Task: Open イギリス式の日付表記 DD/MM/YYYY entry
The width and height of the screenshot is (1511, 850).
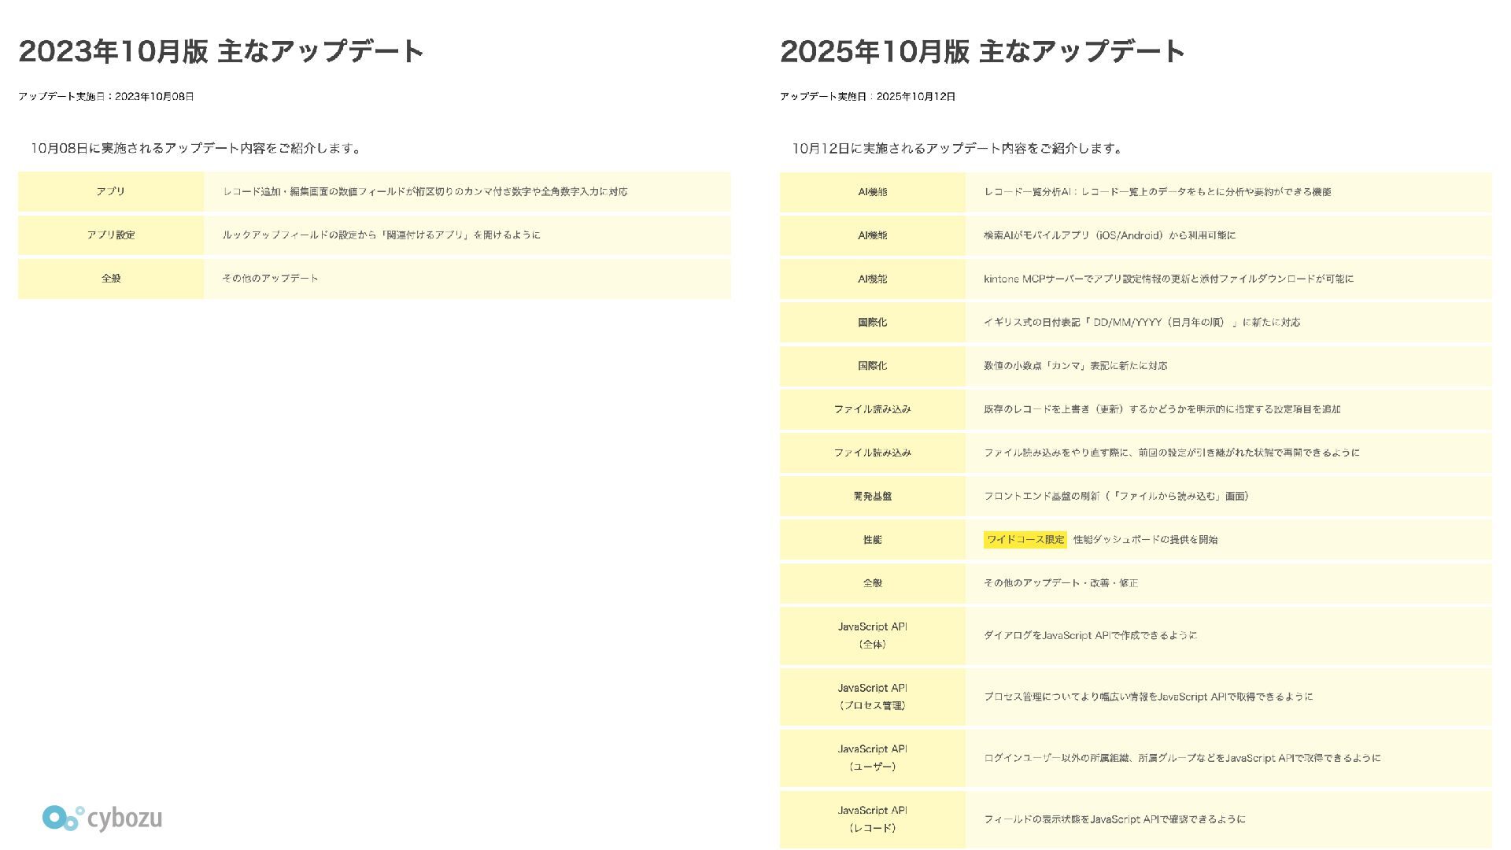Action: [x=1141, y=323]
